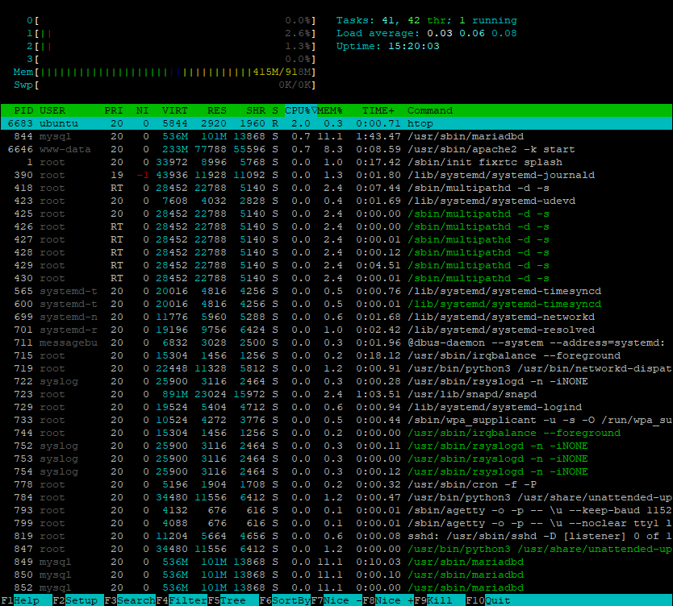Click the Swp usage meter bar

click(165, 85)
